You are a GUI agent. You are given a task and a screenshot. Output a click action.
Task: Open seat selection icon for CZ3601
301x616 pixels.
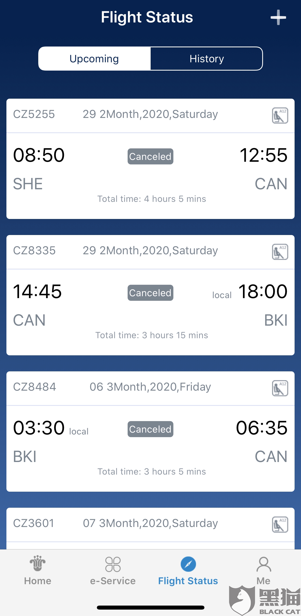[280, 525]
